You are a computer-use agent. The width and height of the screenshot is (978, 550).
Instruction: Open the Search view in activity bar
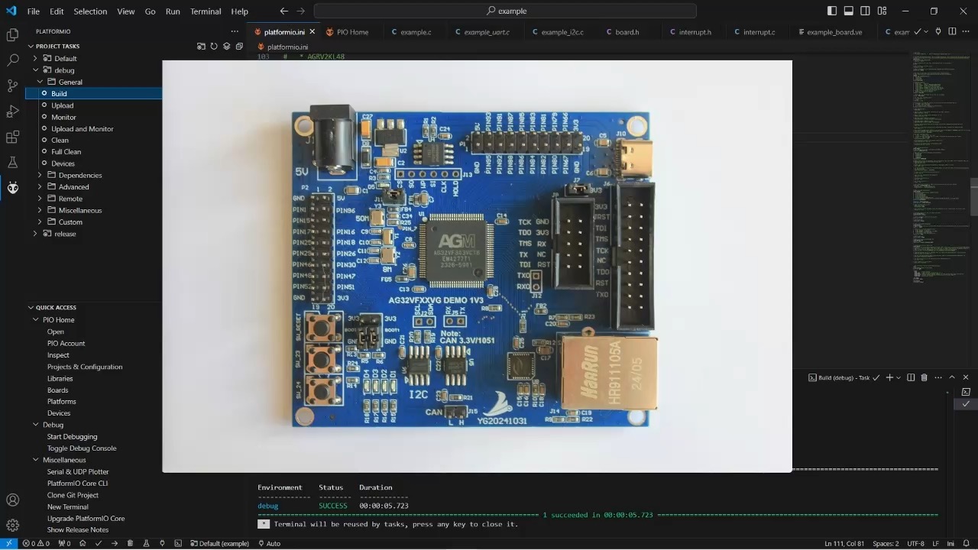12,60
